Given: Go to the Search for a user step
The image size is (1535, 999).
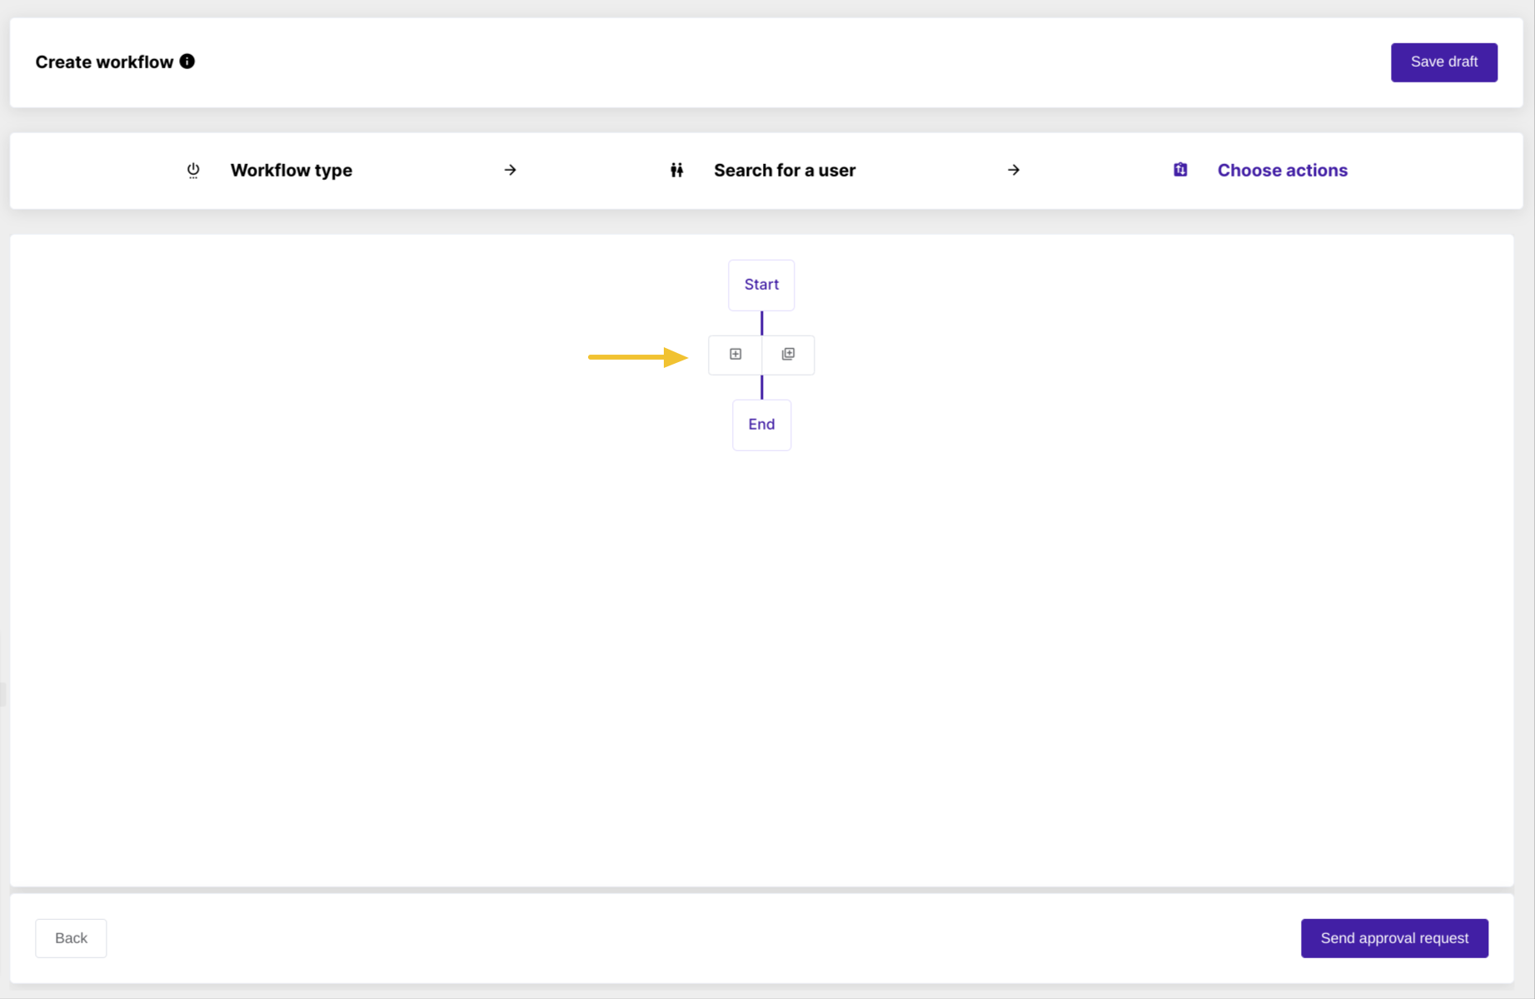Looking at the screenshot, I should (x=784, y=170).
